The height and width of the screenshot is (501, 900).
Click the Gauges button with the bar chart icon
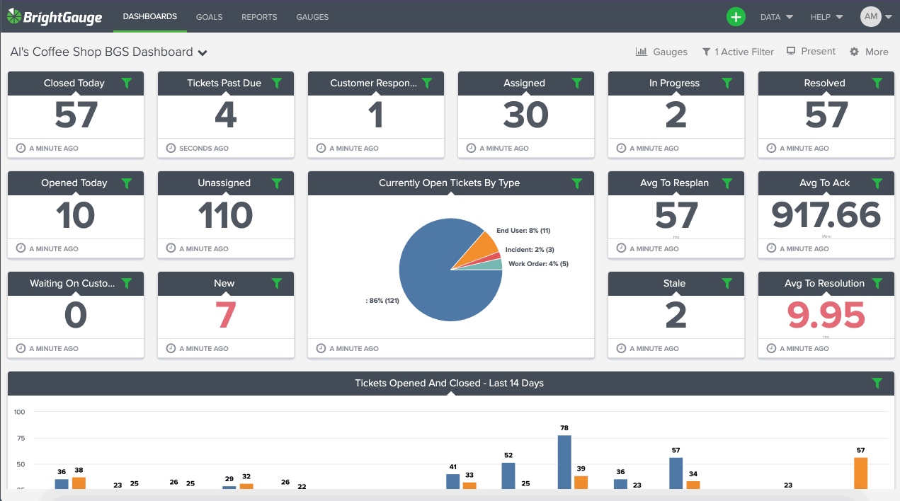(x=661, y=52)
